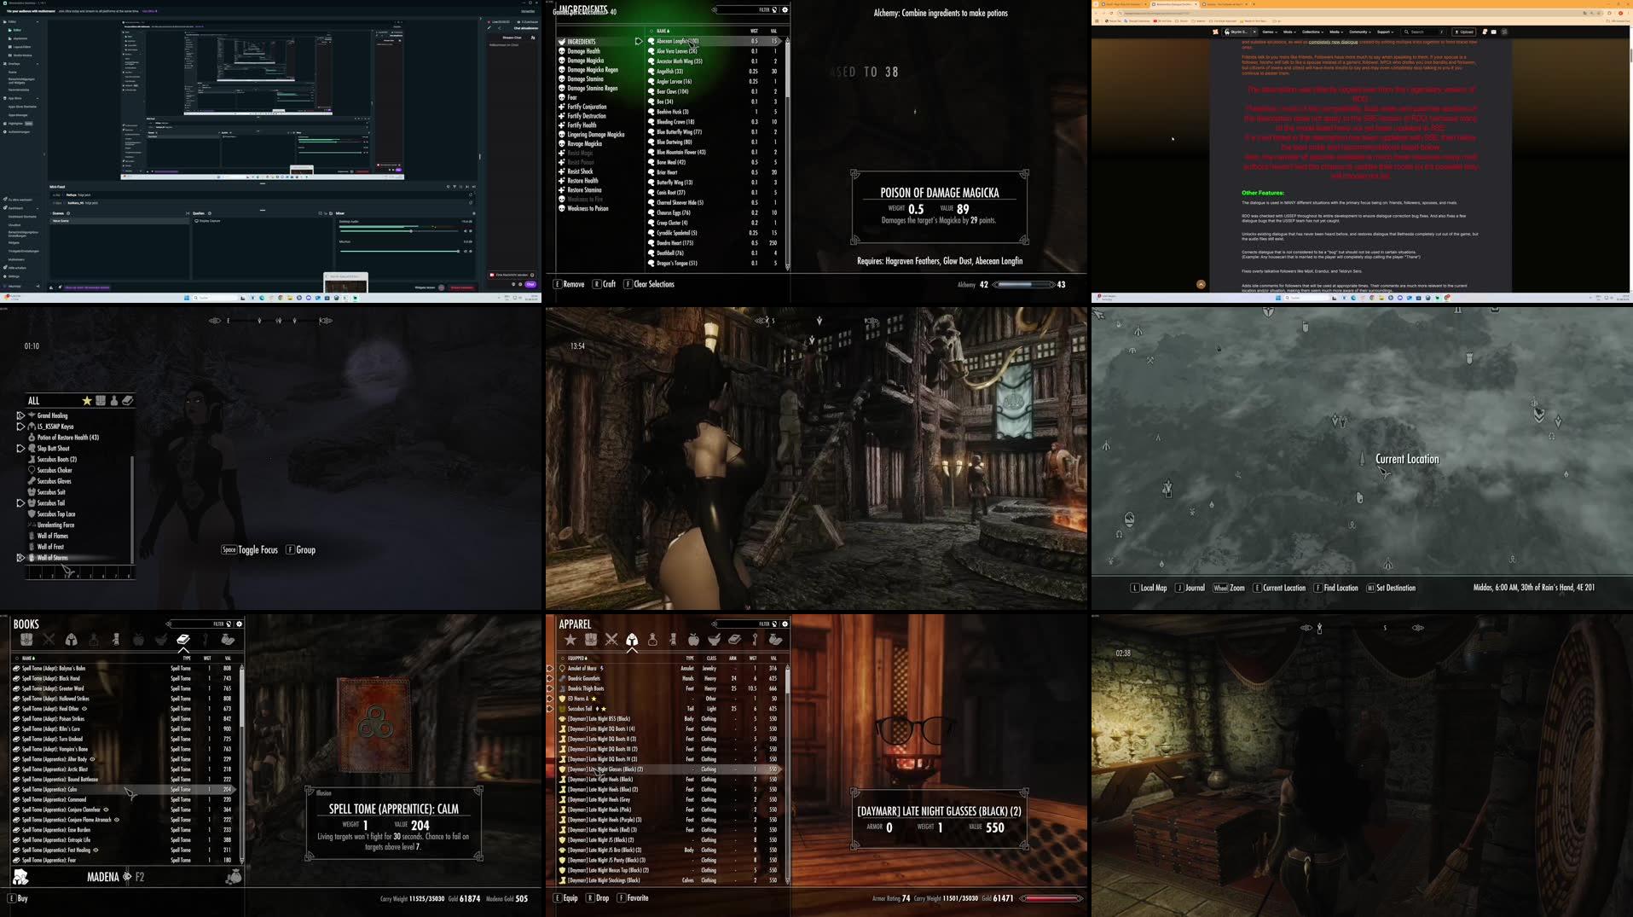Select the open-book category in Books panel

point(182,640)
